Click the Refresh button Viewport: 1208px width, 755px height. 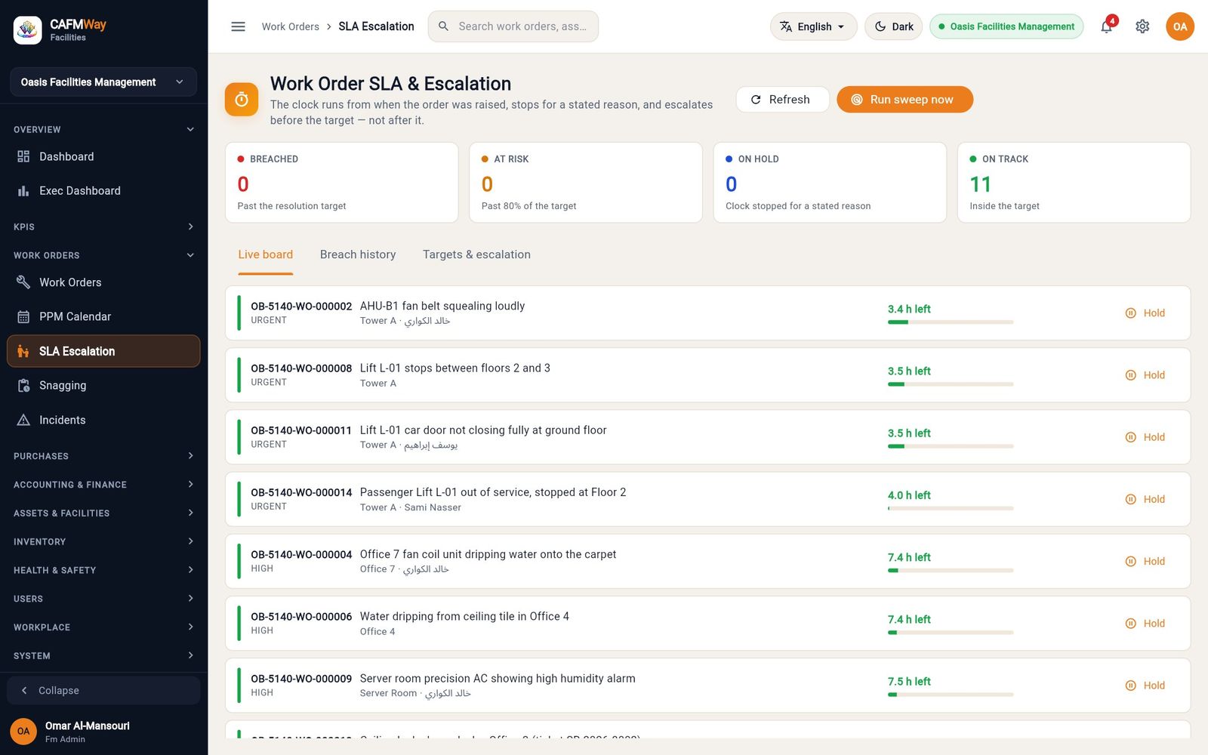782,100
